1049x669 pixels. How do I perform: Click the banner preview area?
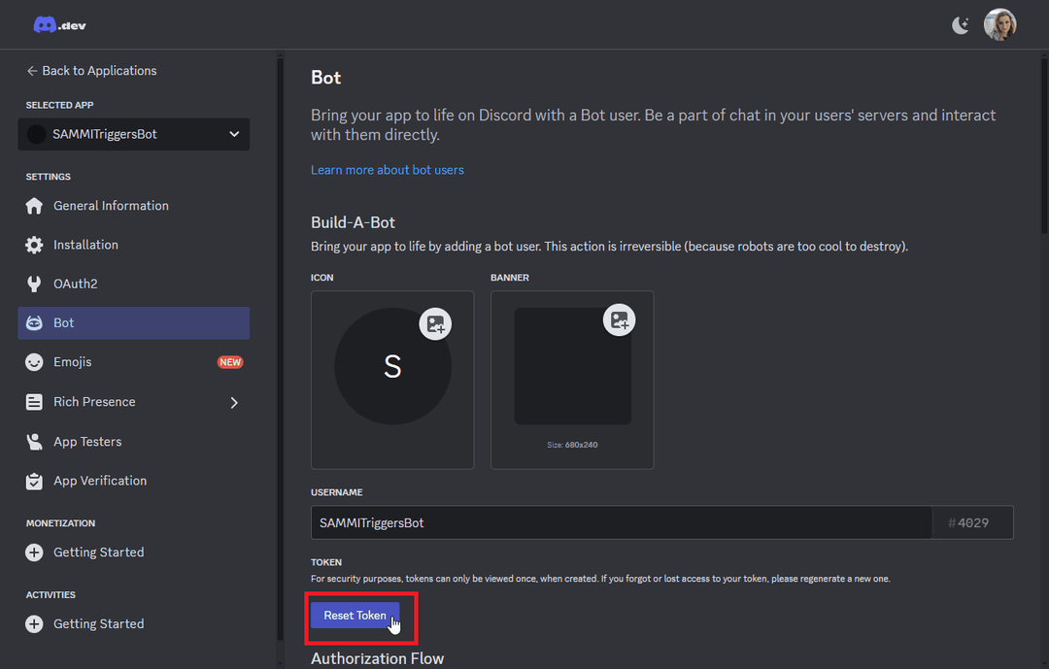(573, 366)
